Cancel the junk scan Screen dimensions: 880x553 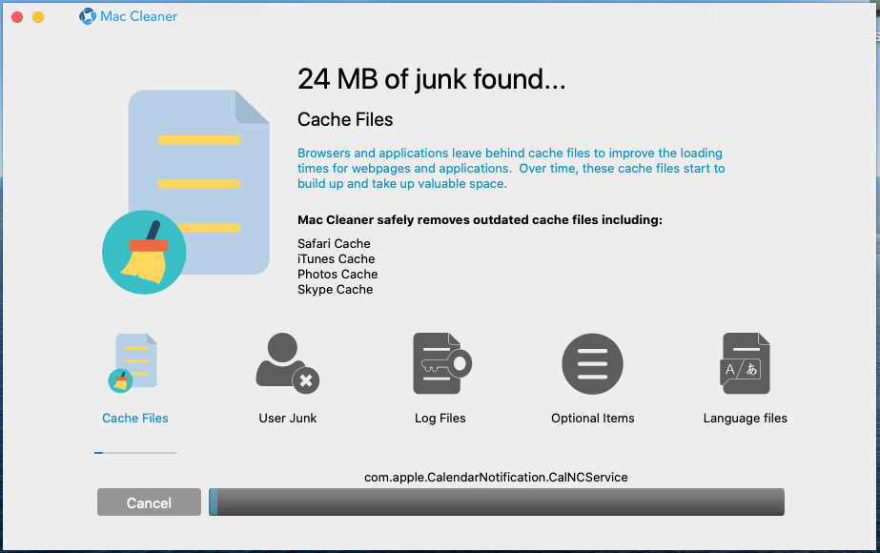149,502
